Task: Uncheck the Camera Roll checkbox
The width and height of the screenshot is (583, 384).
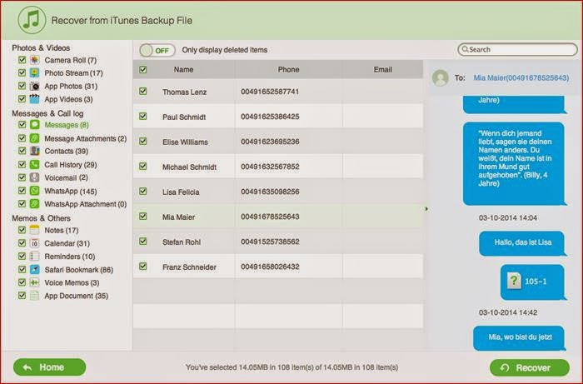Action: pyautogui.click(x=22, y=59)
